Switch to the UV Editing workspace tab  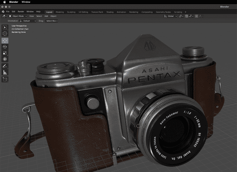(x=83, y=12)
